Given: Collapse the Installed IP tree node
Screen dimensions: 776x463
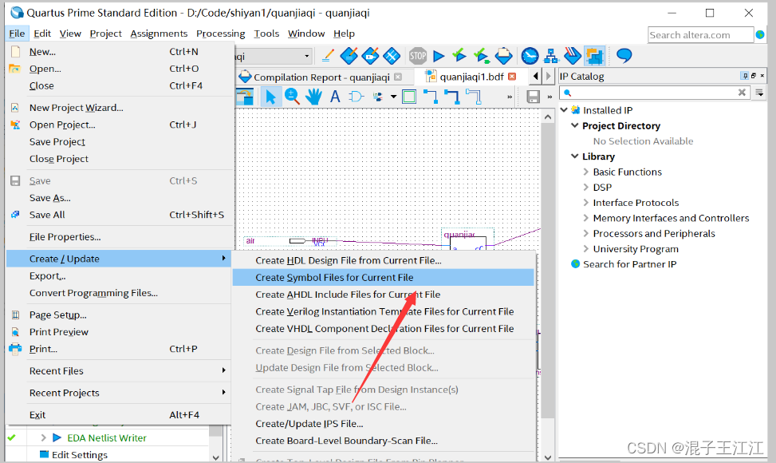Looking at the screenshot, I should (x=564, y=110).
